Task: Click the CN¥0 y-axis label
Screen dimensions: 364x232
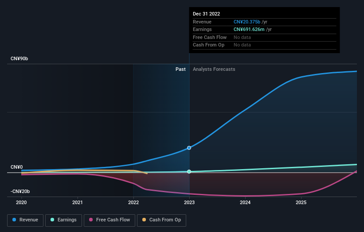Action: point(17,167)
